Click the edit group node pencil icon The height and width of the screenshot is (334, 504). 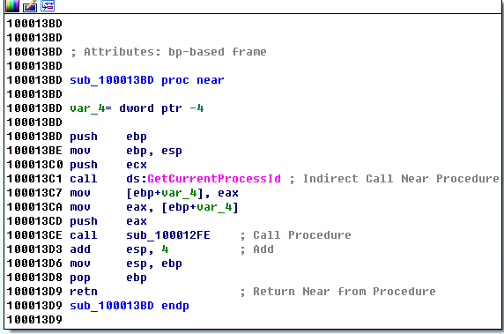(x=30, y=5)
